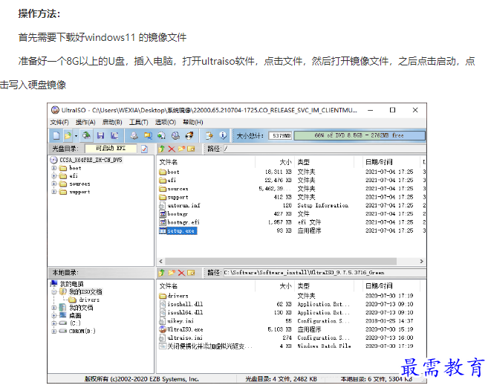The width and height of the screenshot is (491, 391).
Task: Click the UltraISO.exe disc icon in local list
Action: [163, 329]
